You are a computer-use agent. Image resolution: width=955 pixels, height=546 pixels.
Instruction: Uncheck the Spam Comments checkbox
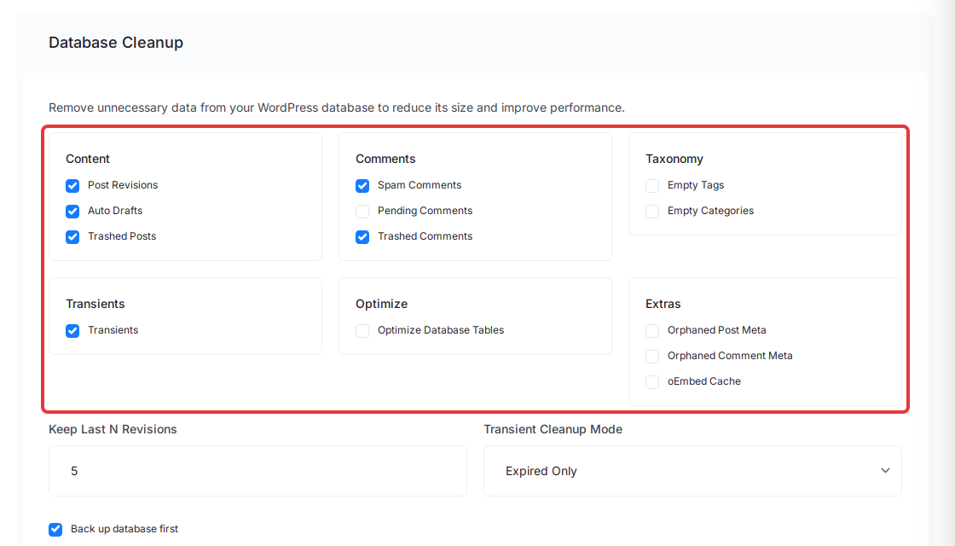[x=362, y=185]
